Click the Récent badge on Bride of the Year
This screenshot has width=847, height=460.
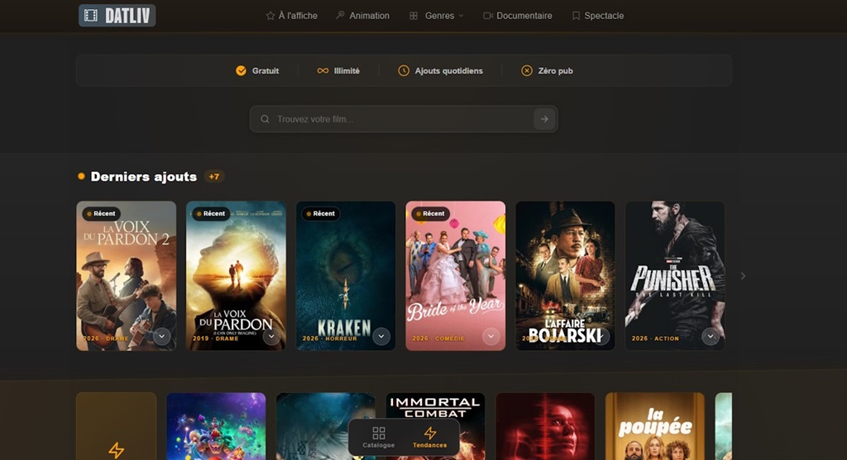(x=430, y=214)
